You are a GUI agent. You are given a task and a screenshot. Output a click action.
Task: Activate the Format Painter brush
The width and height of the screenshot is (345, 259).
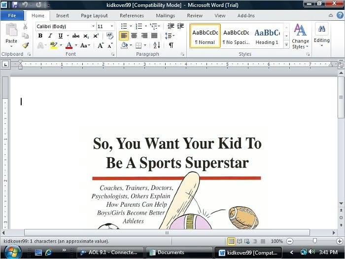pyautogui.click(x=25, y=45)
